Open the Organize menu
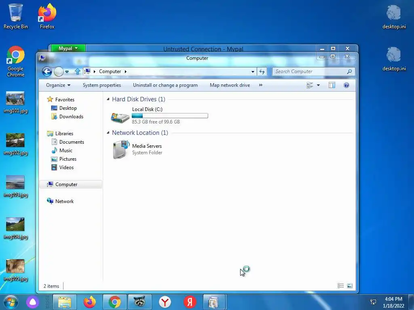The image size is (414, 310). 58,85
